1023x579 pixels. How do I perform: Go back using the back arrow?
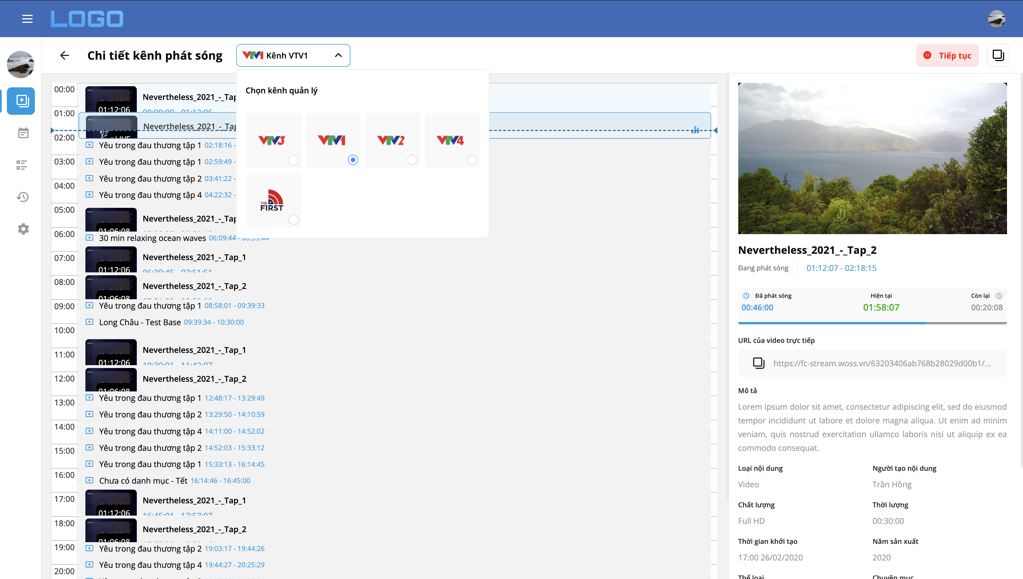[65, 55]
